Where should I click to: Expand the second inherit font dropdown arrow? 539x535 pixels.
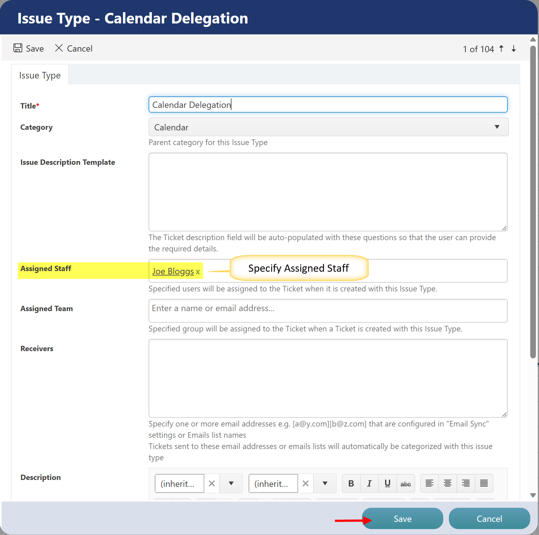325,483
